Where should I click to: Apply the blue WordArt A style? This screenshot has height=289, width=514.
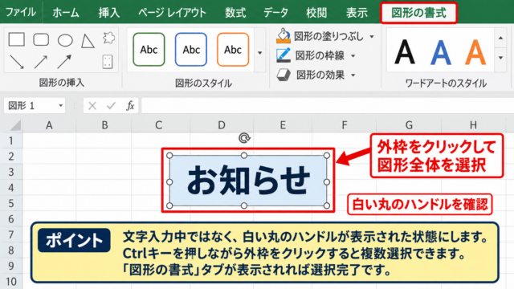441,51
